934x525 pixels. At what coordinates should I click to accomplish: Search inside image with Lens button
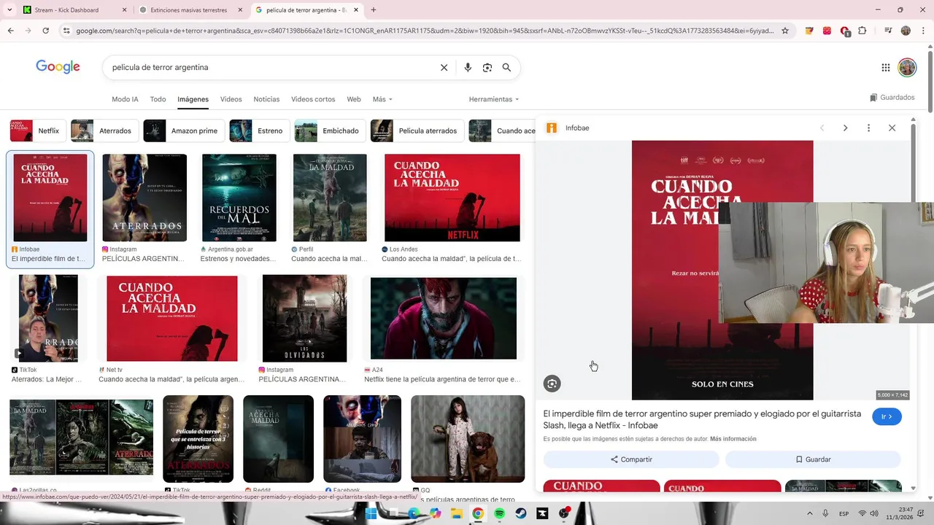[x=552, y=384]
